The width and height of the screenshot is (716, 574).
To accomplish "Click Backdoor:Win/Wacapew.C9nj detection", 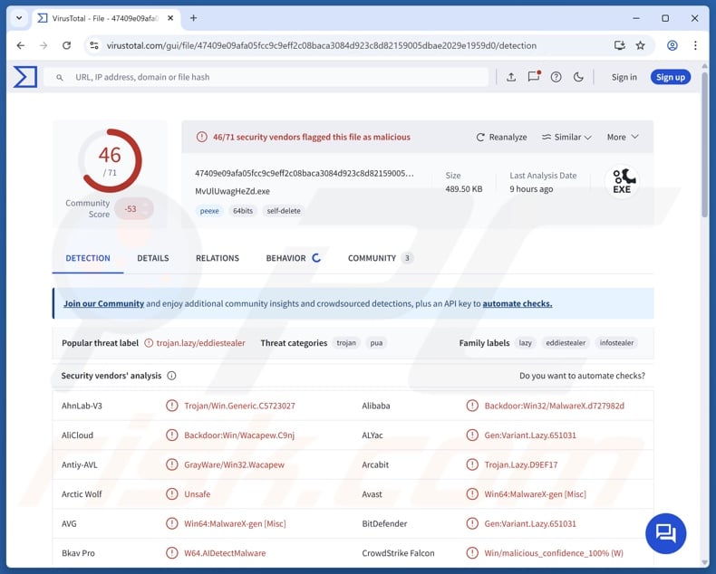I will tap(239, 435).
